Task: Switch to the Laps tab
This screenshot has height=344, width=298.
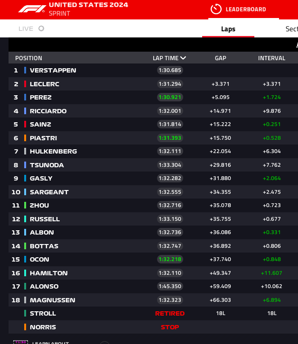Action: tap(228, 29)
